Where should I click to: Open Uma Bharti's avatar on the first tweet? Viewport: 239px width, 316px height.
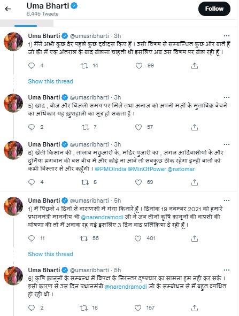pos(13,42)
